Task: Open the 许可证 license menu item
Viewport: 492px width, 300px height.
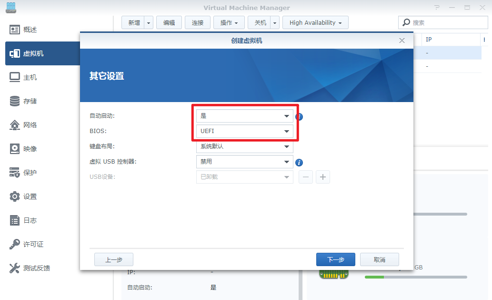Action: 33,244
